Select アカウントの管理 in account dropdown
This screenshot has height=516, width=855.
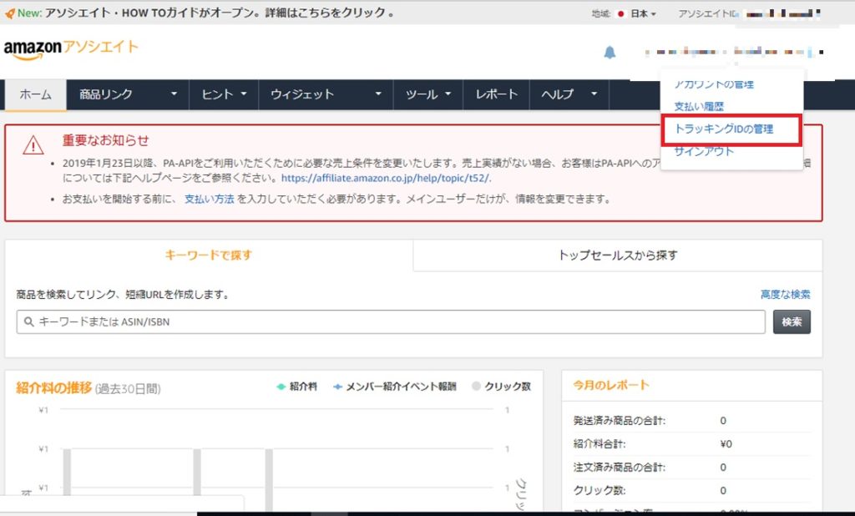click(x=714, y=84)
